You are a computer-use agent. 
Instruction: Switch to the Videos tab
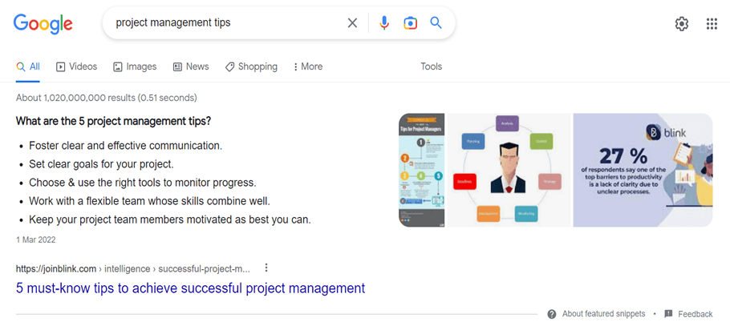[76, 66]
